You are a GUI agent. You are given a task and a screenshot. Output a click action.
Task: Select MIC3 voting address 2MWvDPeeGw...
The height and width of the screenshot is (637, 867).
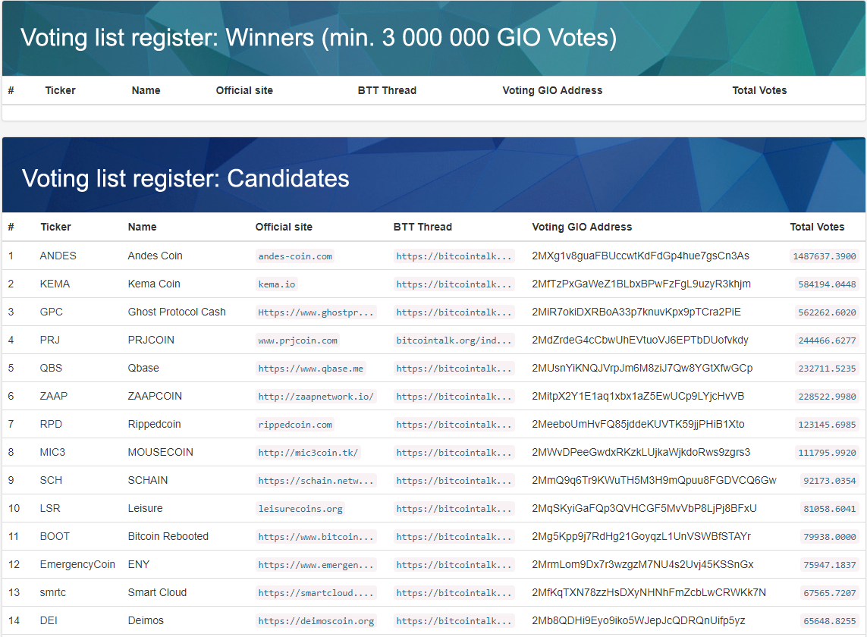pyautogui.click(x=641, y=452)
